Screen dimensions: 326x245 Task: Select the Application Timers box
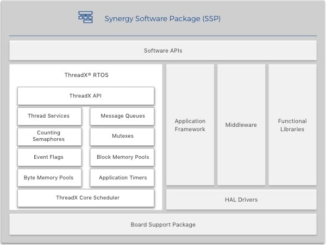(x=122, y=177)
